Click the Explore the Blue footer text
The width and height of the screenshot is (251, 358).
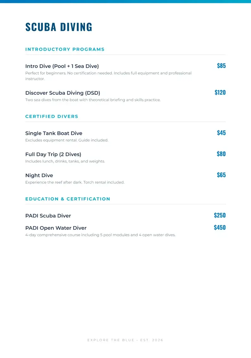125,340
